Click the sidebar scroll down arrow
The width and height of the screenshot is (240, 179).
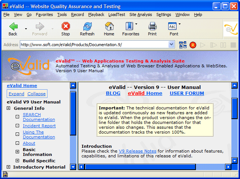73,167
